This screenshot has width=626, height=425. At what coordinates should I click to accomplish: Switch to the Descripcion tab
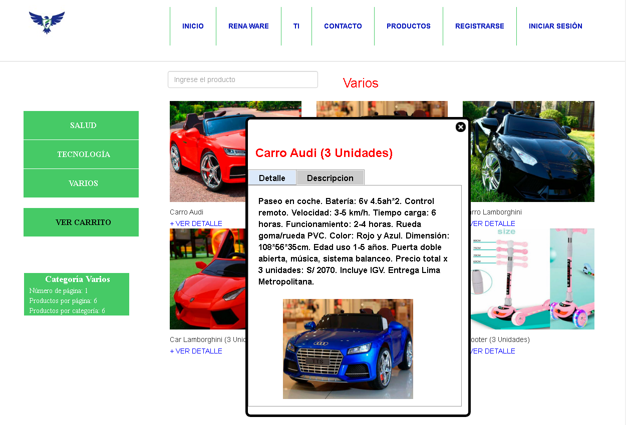click(330, 178)
